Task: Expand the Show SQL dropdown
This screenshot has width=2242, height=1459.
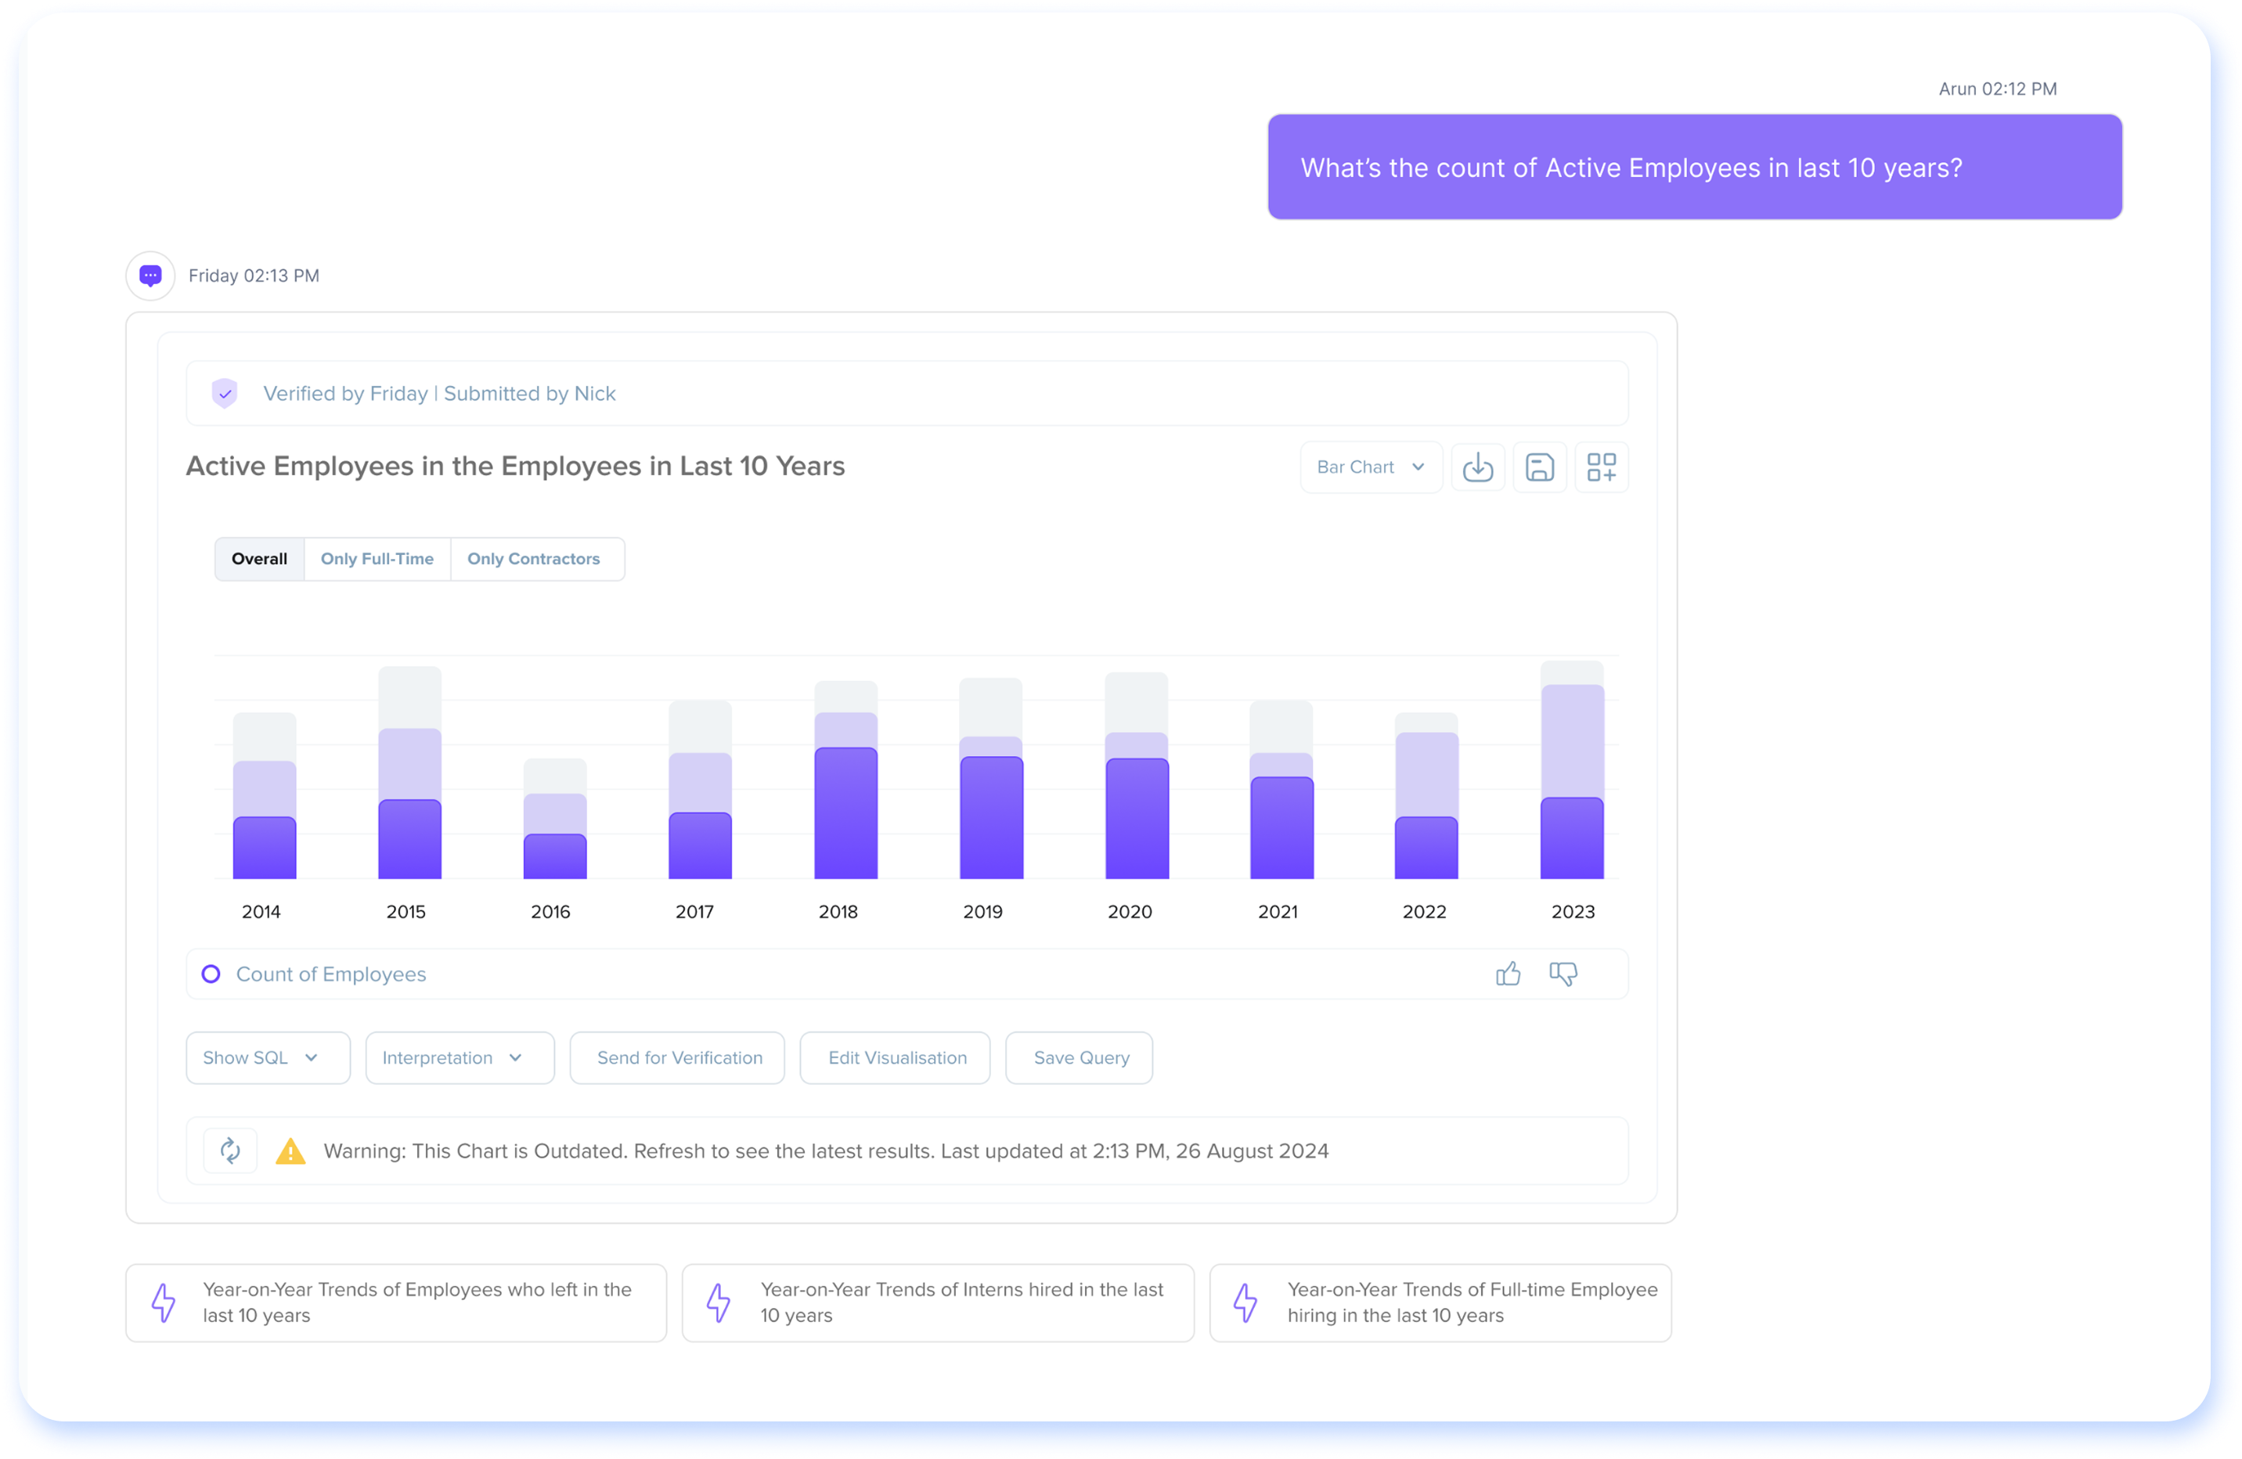Action: pos(268,1057)
